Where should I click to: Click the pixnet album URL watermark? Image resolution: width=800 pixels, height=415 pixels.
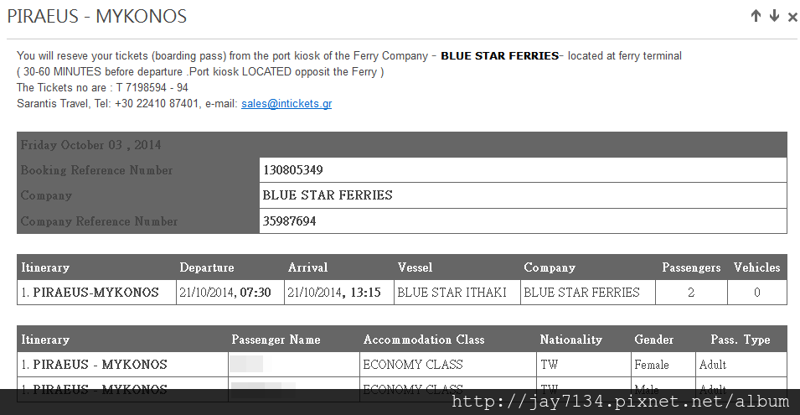pyautogui.click(x=621, y=402)
